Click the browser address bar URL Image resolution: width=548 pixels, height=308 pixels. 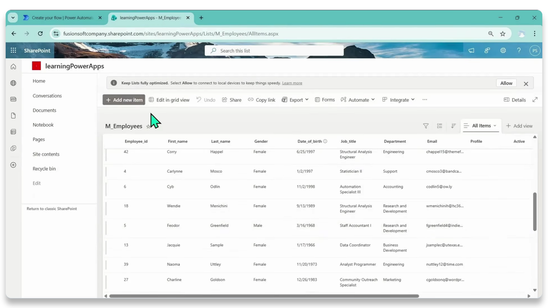[171, 34]
